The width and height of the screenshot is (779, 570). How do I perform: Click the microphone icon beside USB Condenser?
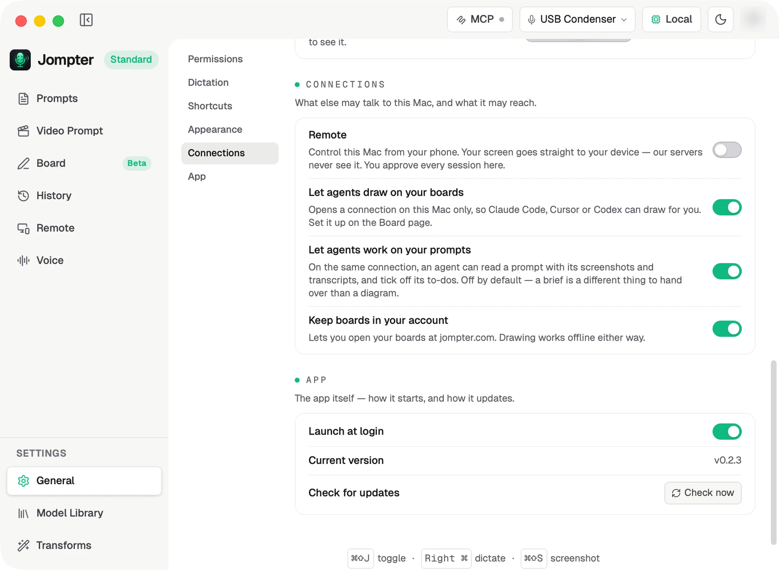pyautogui.click(x=531, y=19)
